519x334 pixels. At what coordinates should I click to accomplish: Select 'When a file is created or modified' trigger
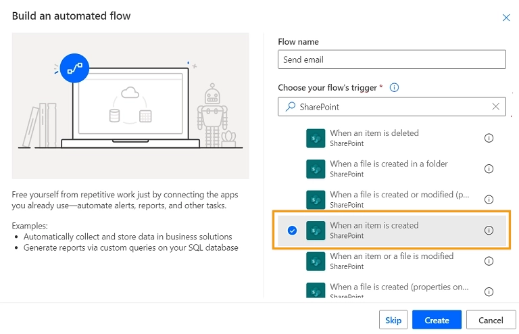392,199
